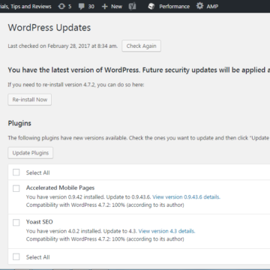Open the Yoast SEO icon in admin bar

click(132, 6)
